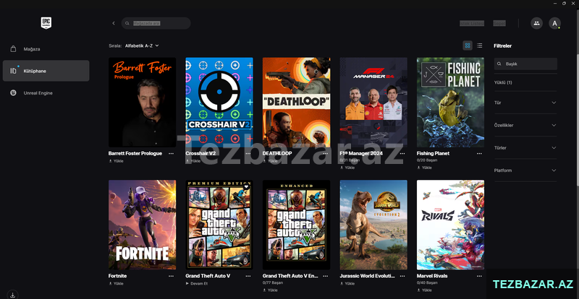Expand the Özellikler filter
This screenshot has width=579, height=299.
click(x=525, y=126)
